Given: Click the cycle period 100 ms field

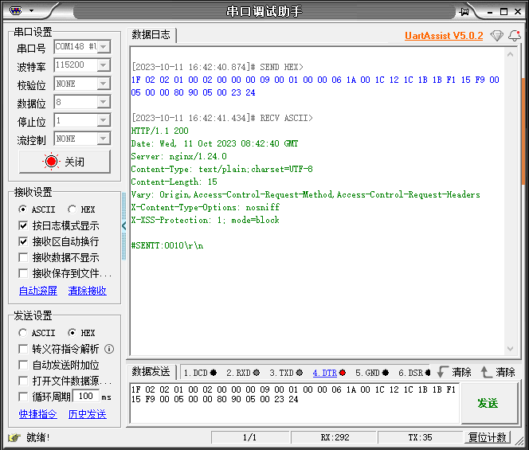Looking at the screenshot, I should (x=86, y=397).
